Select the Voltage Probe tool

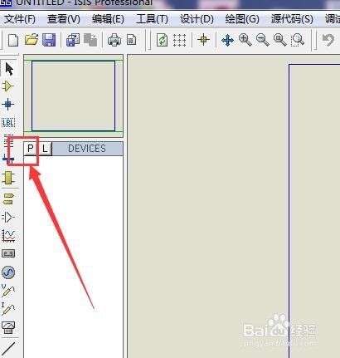coord(8,290)
